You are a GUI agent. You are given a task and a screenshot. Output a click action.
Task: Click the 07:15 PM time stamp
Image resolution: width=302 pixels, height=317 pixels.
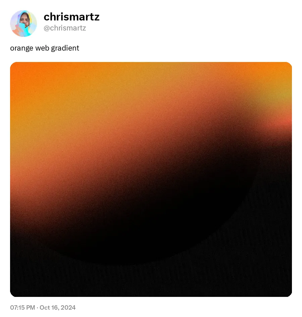[x=22, y=308]
